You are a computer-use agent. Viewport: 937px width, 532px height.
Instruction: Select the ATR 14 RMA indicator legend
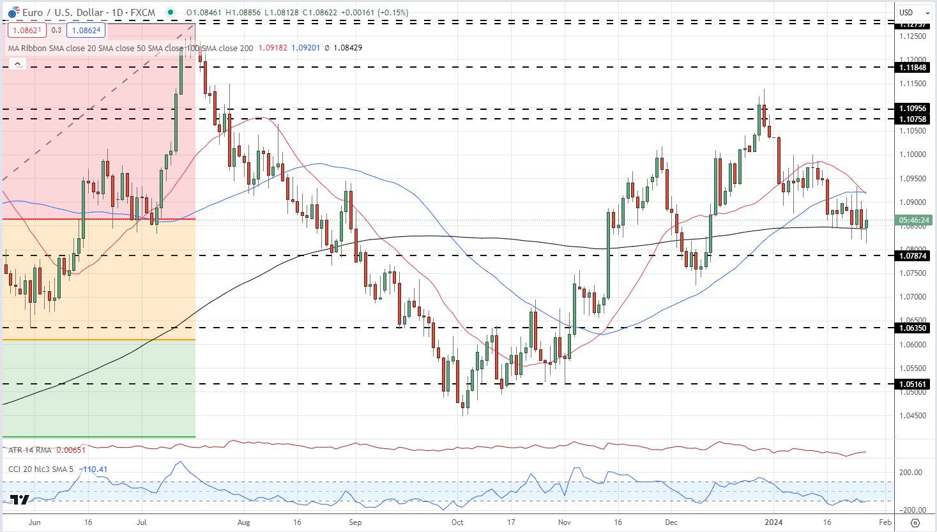click(x=30, y=450)
